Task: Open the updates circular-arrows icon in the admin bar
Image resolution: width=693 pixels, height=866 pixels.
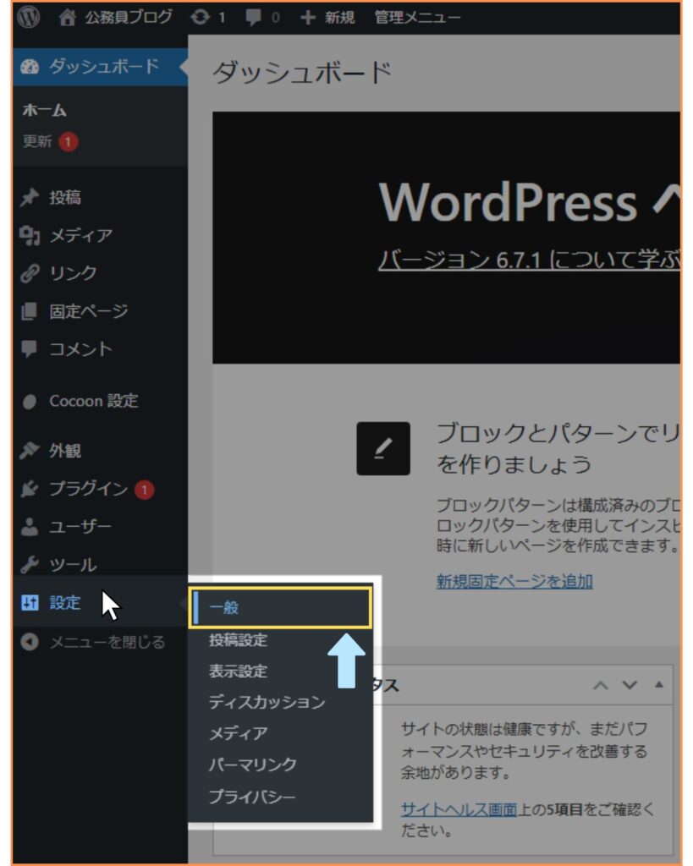Action: pyautogui.click(x=200, y=18)
